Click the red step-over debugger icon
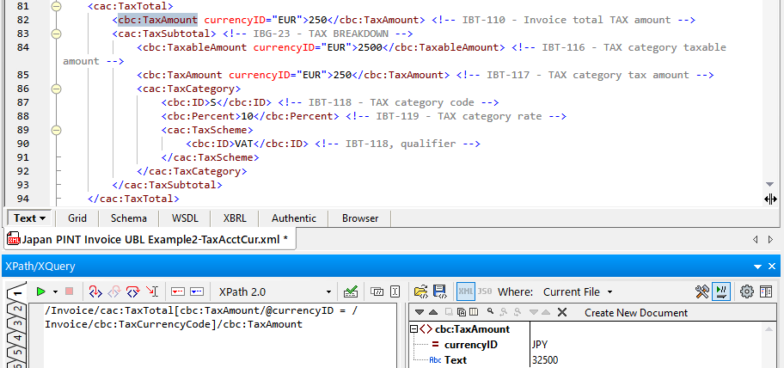The width and height of the screenshot is (784, 368). 133,291
